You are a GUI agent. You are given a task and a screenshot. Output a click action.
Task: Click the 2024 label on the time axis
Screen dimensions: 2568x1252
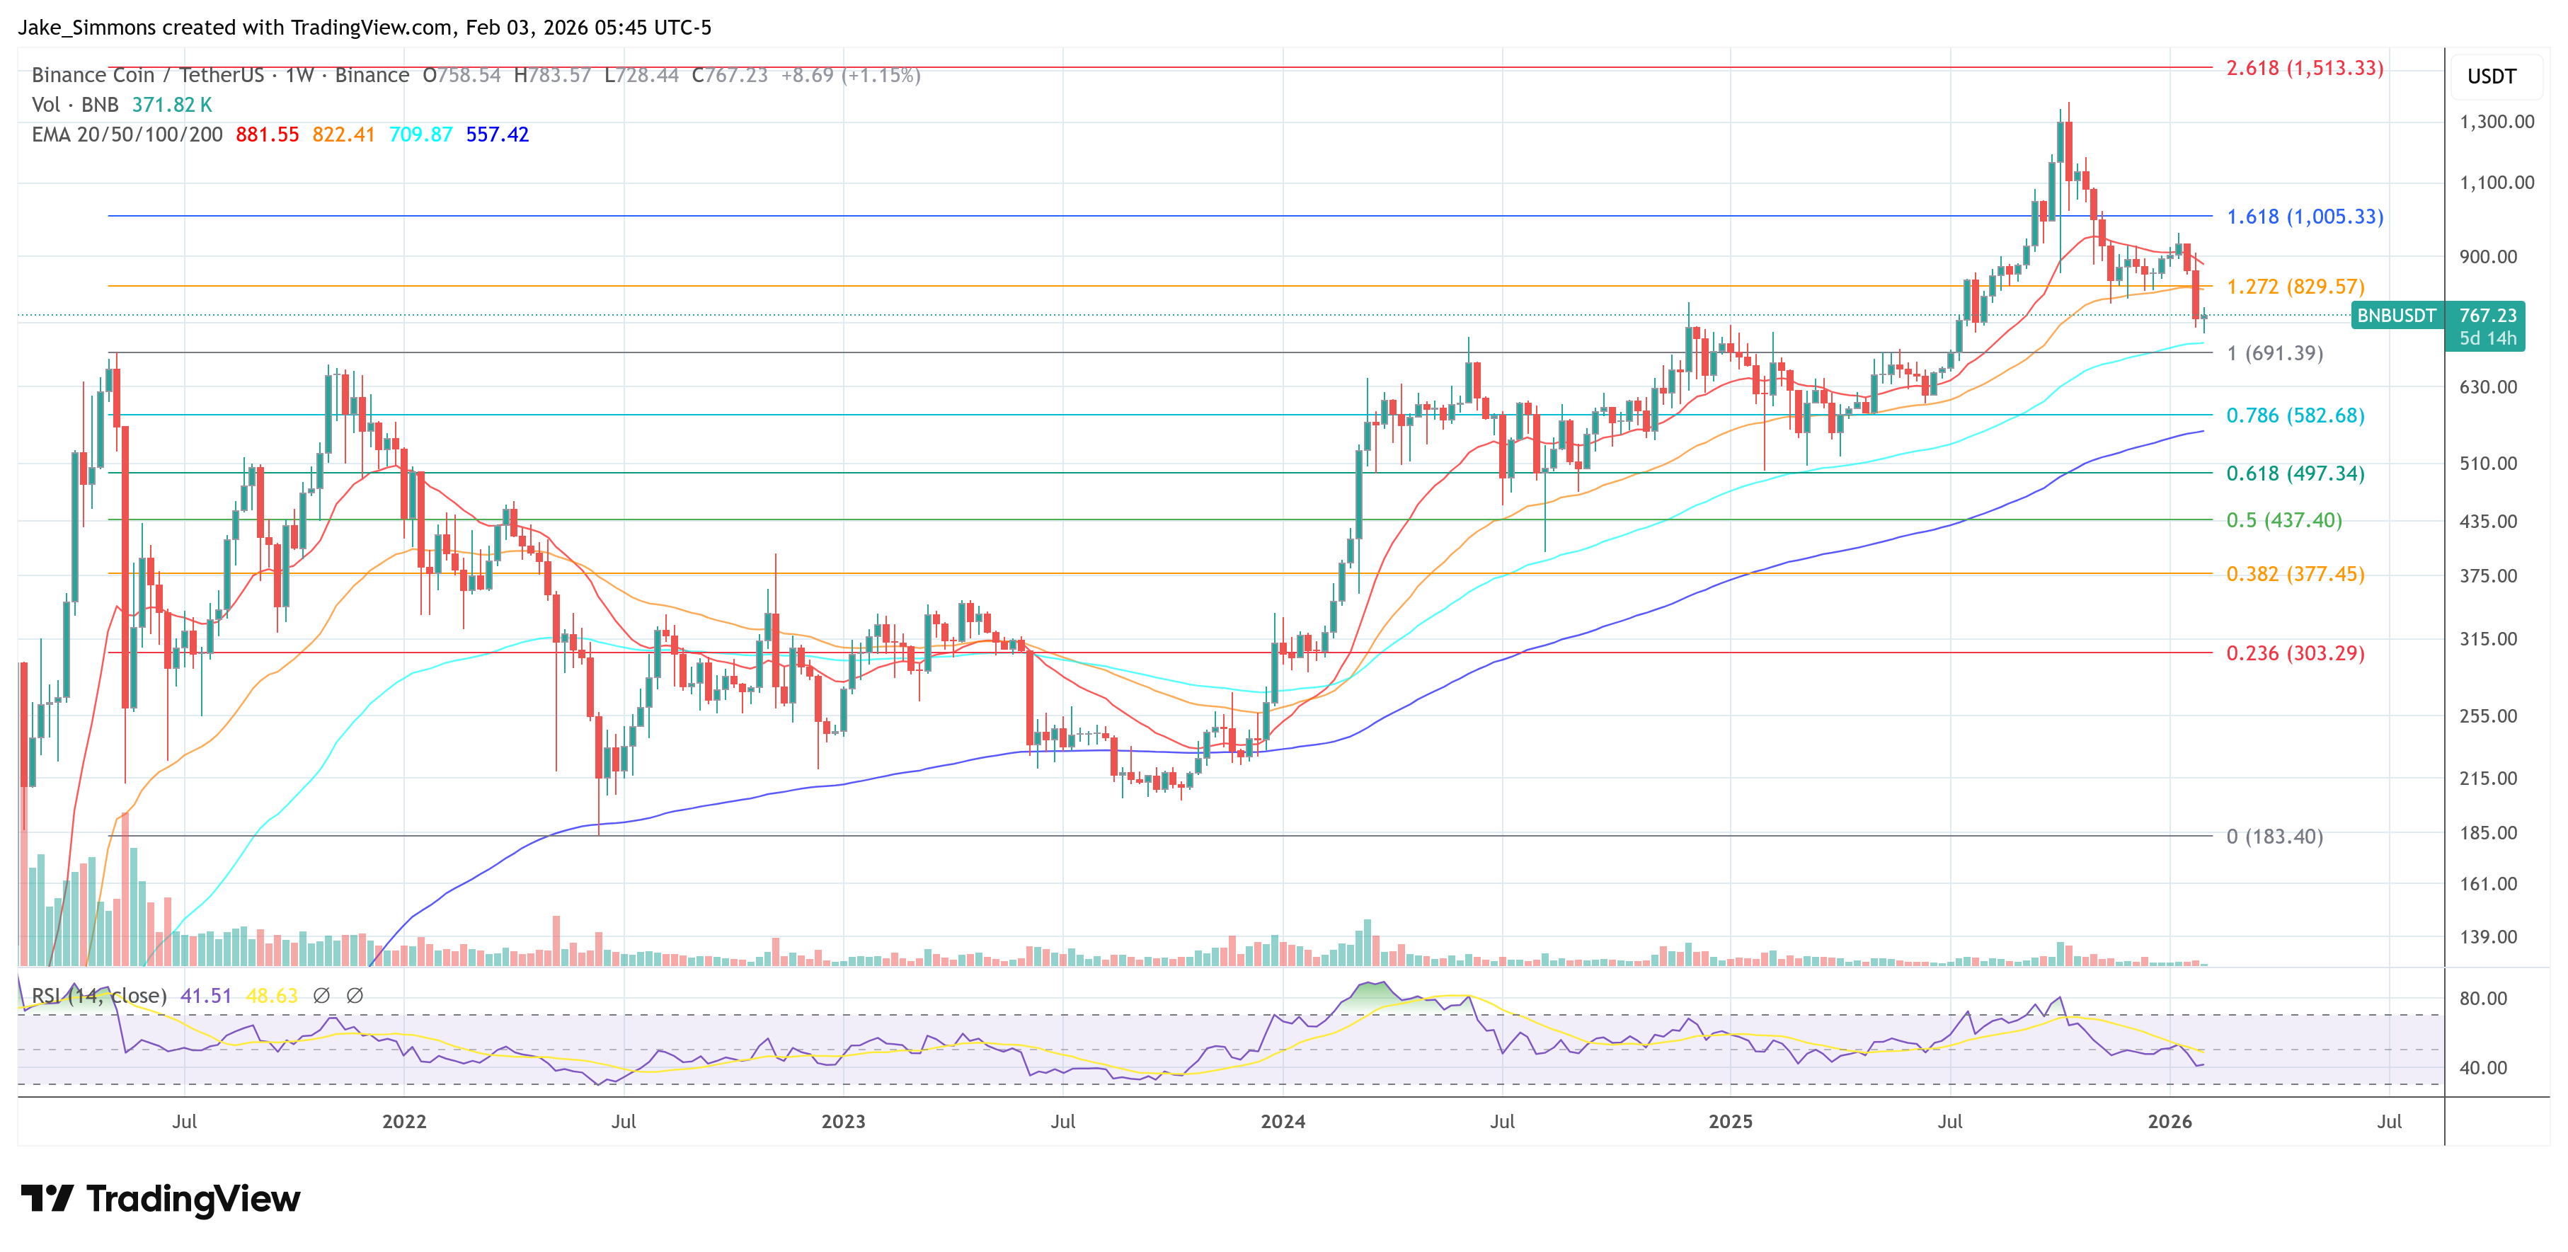click(1283, 1120)
